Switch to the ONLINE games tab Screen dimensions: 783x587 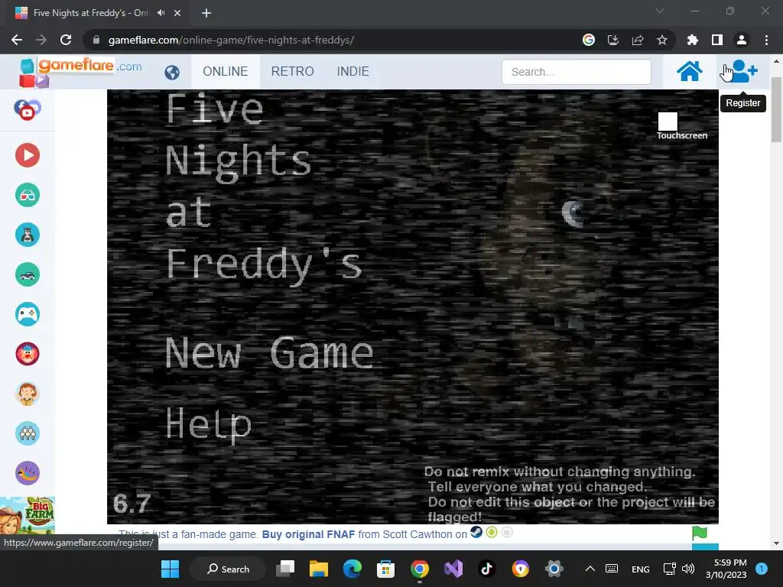(226, 71)
